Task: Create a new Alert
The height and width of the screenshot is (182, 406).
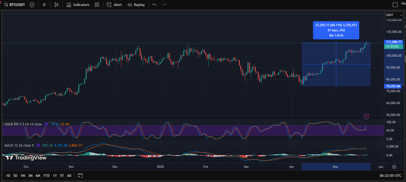Action: pos(114,5)
